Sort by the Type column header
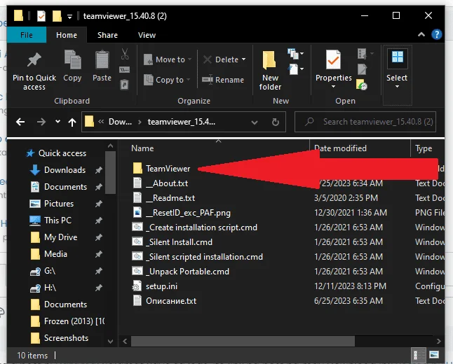The height and width of the screenshot is (364, 453). pos(424,148)
